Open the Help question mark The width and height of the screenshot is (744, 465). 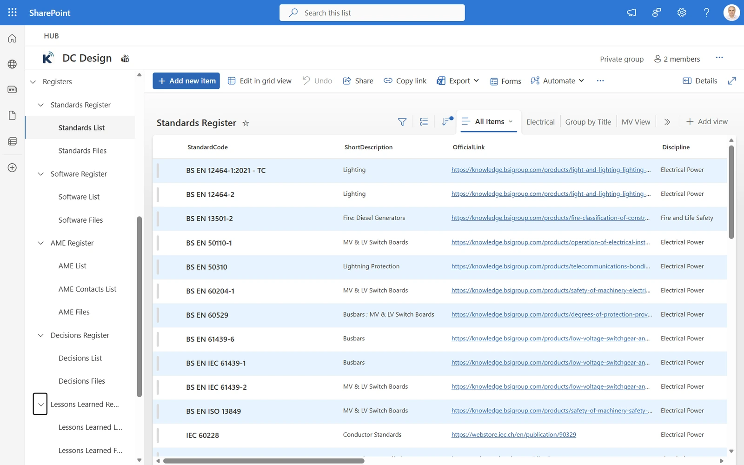click(706, 13)
